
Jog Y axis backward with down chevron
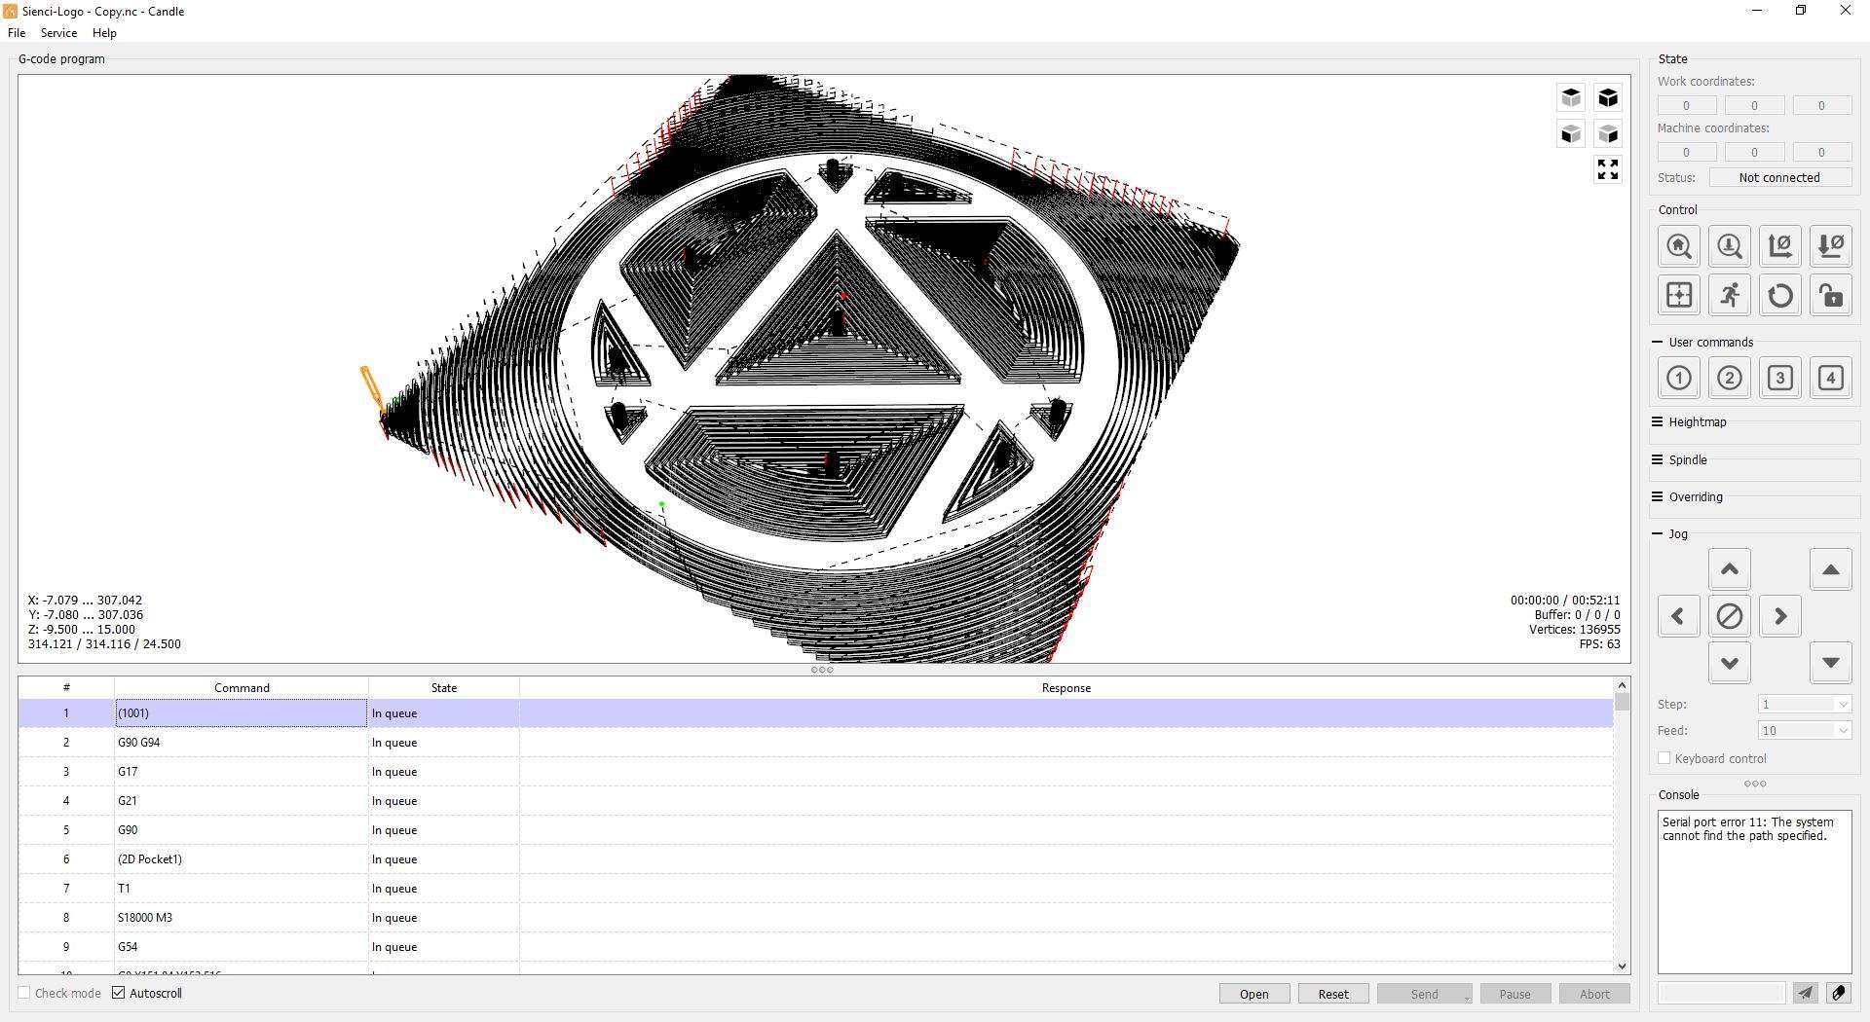1730,663
